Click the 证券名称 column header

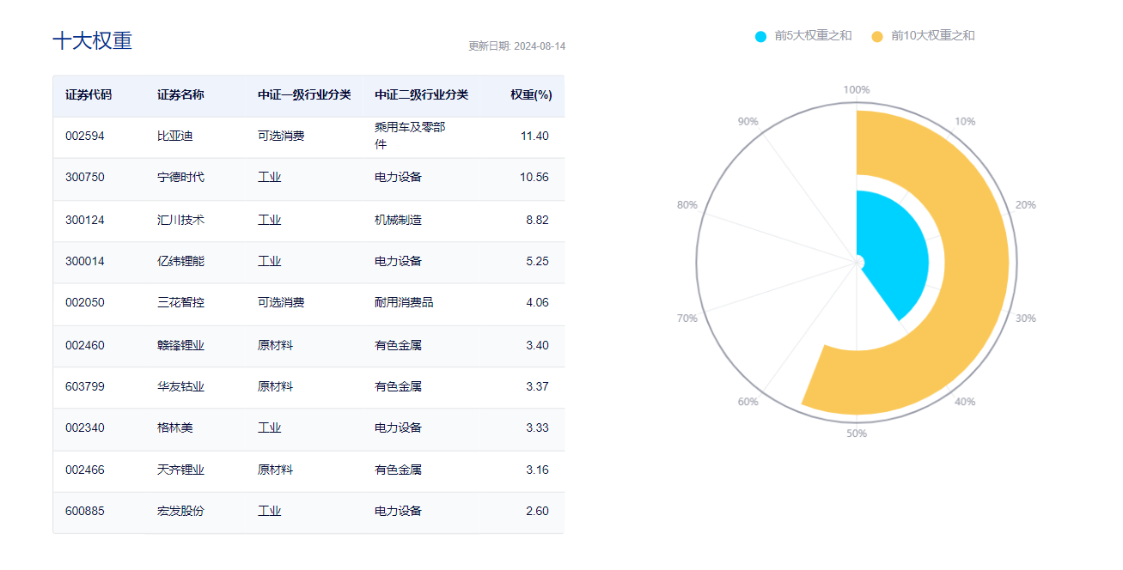[x=180, y=95]
